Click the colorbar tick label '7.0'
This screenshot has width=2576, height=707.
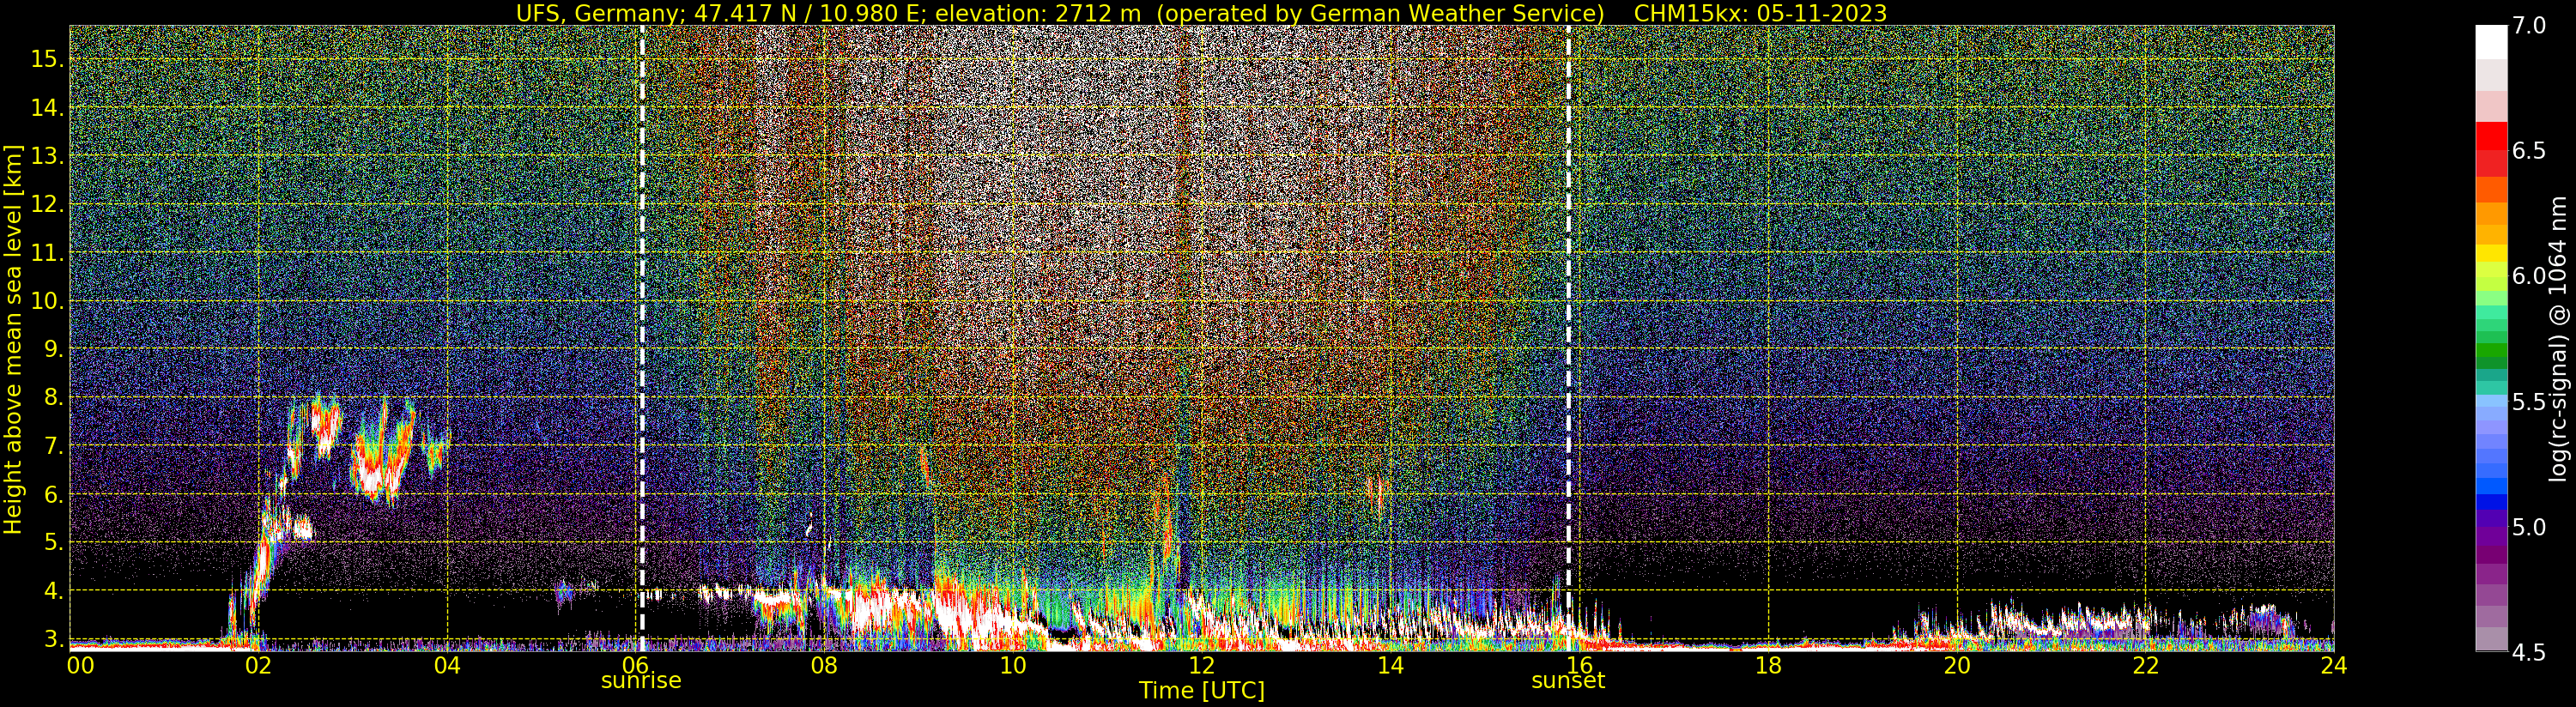(x=2529, y=26)
